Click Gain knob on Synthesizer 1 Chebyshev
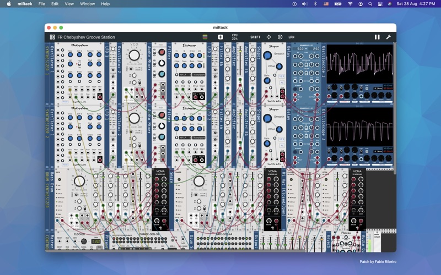The width and height of the screenshot is (441, 275). (x=71, y=75)
